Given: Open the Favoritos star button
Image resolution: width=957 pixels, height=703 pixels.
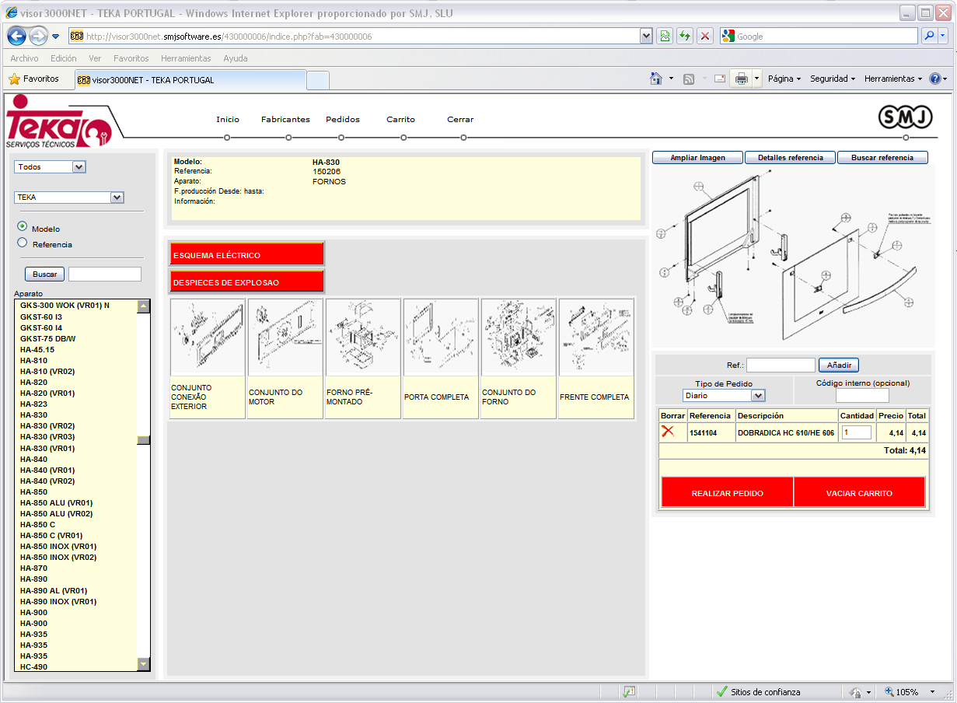Looking at the screenshot, I should [33, 79].
